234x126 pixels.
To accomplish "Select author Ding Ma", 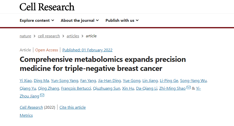I will coord(41,81).
